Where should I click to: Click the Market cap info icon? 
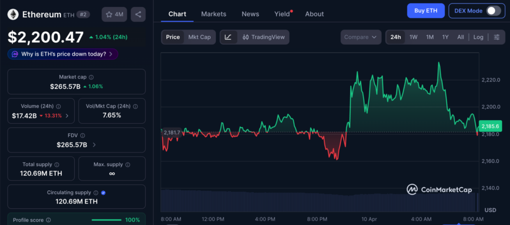click(x=91, y=77)
